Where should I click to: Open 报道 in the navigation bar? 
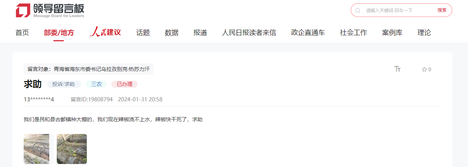pyautogui.click(x=200, y=33)
